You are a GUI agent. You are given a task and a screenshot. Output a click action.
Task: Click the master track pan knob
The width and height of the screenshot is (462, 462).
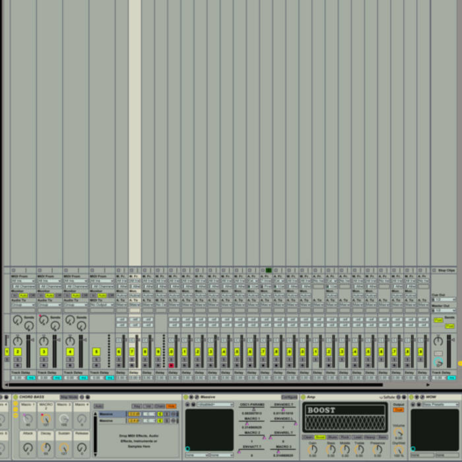tap(438, 341)
